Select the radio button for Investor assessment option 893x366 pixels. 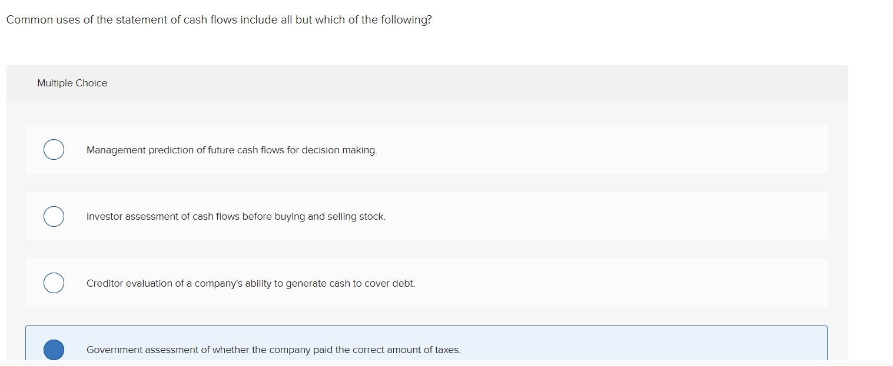click(x=54, y=216)
